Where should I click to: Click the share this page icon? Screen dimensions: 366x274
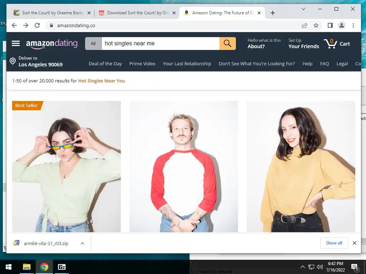coord(305,25)
